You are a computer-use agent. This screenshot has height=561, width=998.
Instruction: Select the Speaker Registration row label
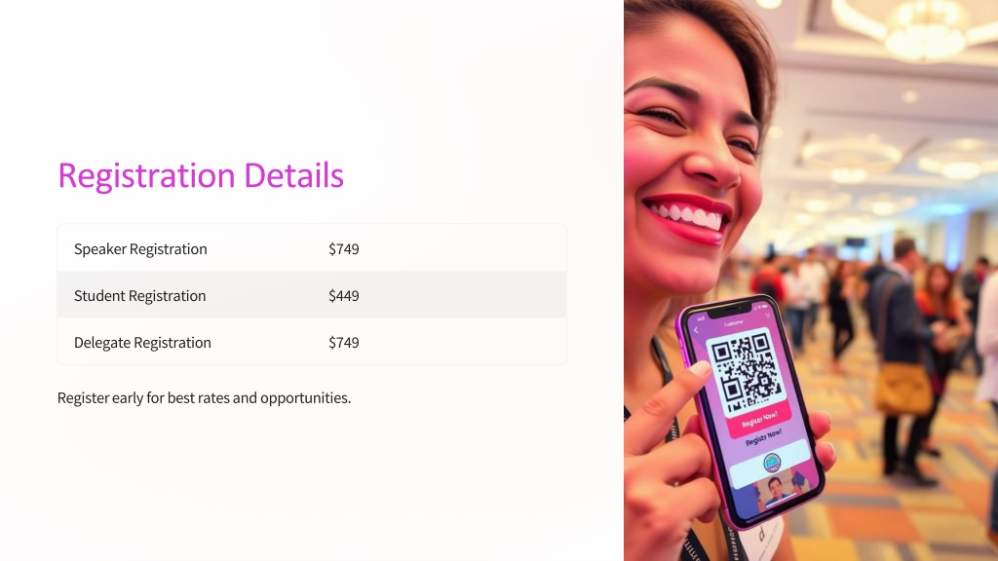point(140,248)
